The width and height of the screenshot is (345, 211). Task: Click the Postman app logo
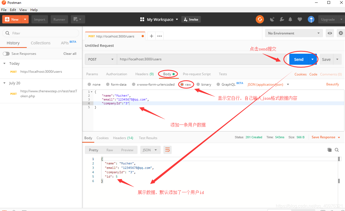click(3, 2)
